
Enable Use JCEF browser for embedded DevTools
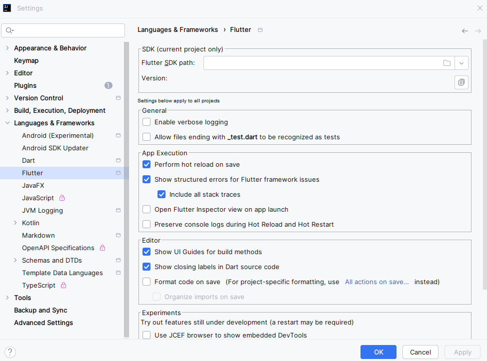pos(146,335)
